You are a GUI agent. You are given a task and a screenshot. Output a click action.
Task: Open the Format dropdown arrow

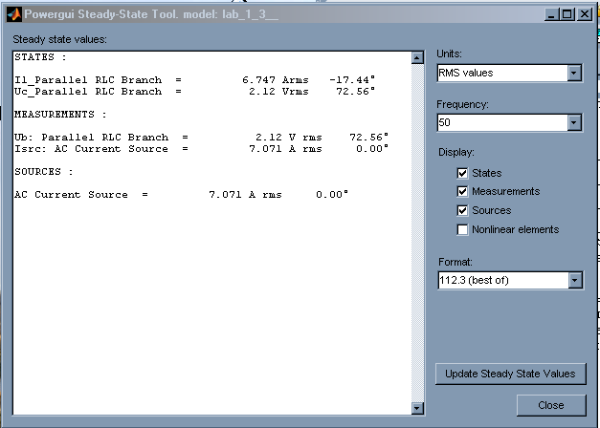pyautogui.click(x=575, y=281)
